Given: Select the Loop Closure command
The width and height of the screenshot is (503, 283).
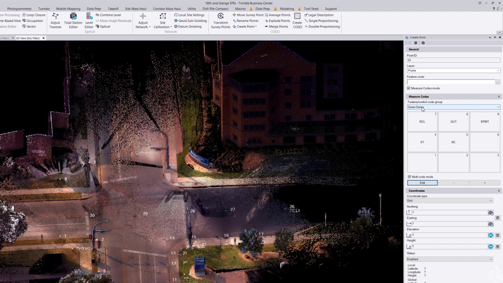Looking at the screenshot, I should tap(34, 15).
